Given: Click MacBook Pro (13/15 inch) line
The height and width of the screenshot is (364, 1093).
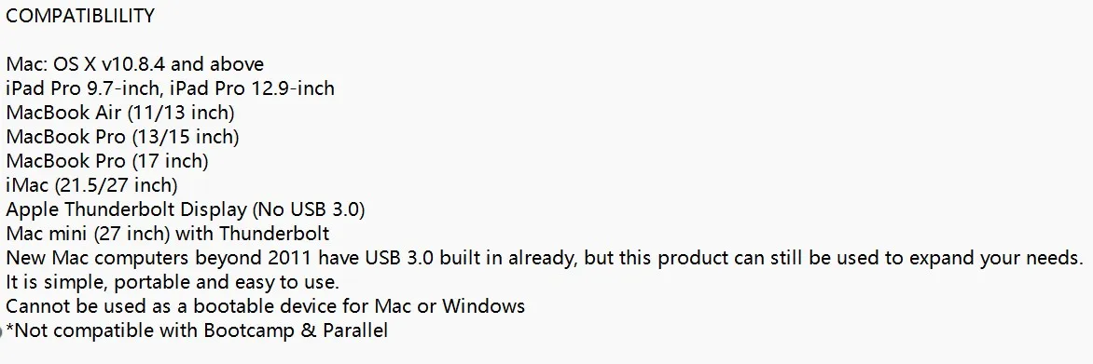Looking at the screenshot, I should [123, 137].
